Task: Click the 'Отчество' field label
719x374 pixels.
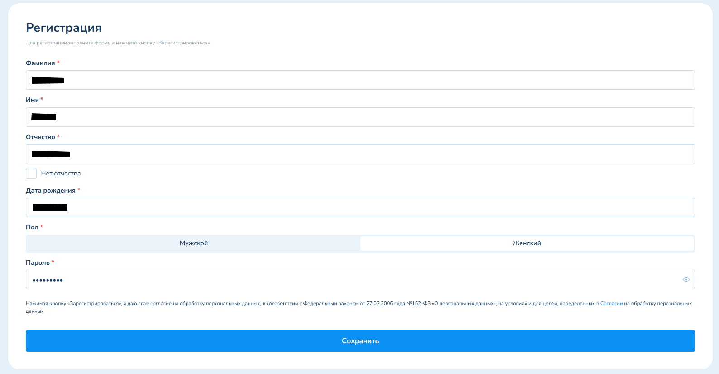Action: tap(40, 137)
